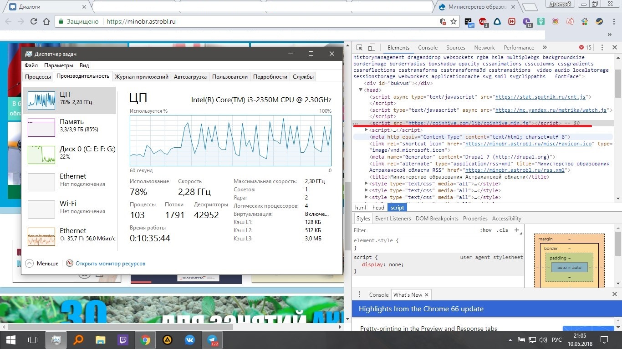Open the coinhive.min.js script source link
Image resolution: width=622 pixels, height=349 pixels.
tap(469, 123)
